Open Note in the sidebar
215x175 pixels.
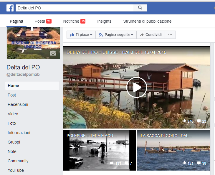(x=12, y=151)
